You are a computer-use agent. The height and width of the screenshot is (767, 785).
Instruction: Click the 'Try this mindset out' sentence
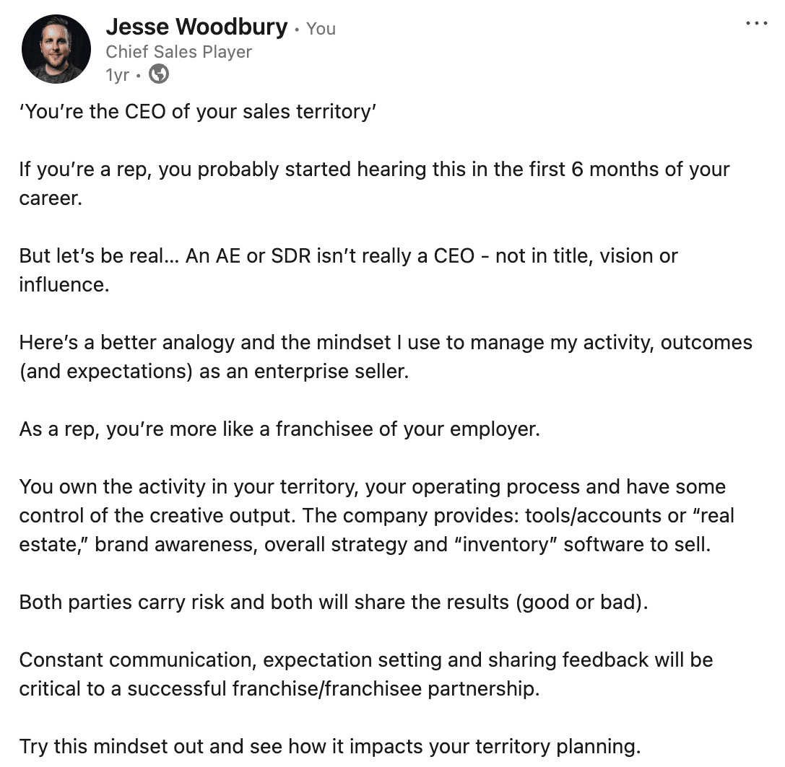330,747
